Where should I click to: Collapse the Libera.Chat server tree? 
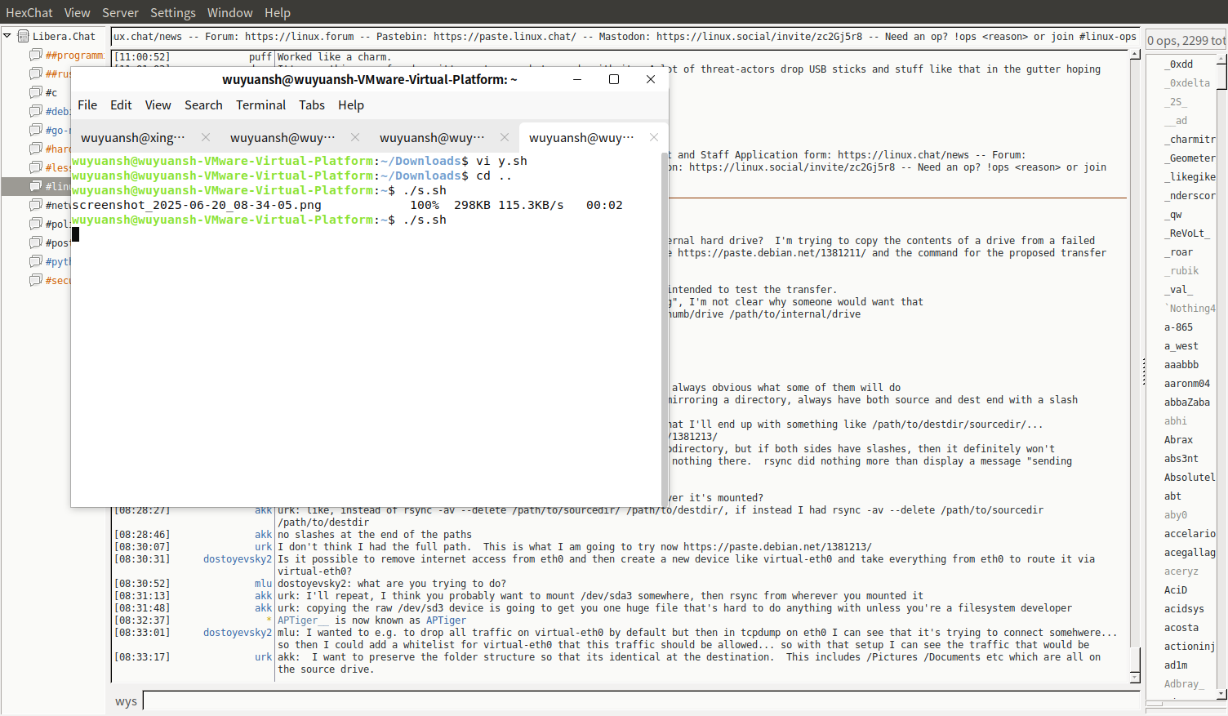click(7, 36)
